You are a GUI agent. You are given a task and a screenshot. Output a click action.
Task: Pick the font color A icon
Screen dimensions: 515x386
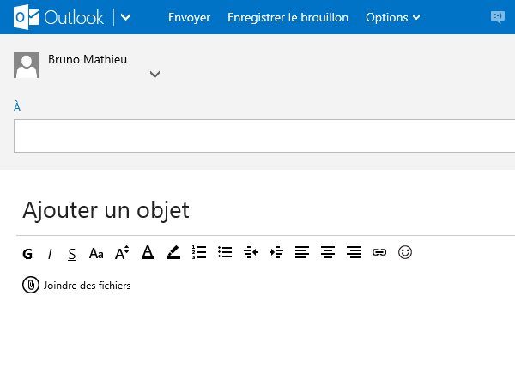click(x=148, y=252)
